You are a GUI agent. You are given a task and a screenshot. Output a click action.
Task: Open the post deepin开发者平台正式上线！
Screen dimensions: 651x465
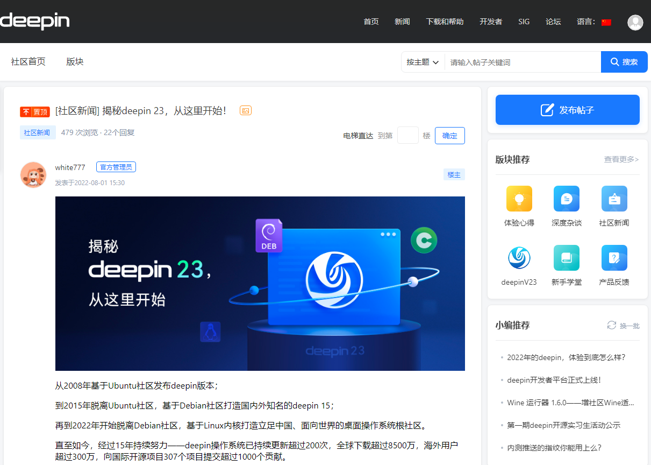[x=554, y=380]
